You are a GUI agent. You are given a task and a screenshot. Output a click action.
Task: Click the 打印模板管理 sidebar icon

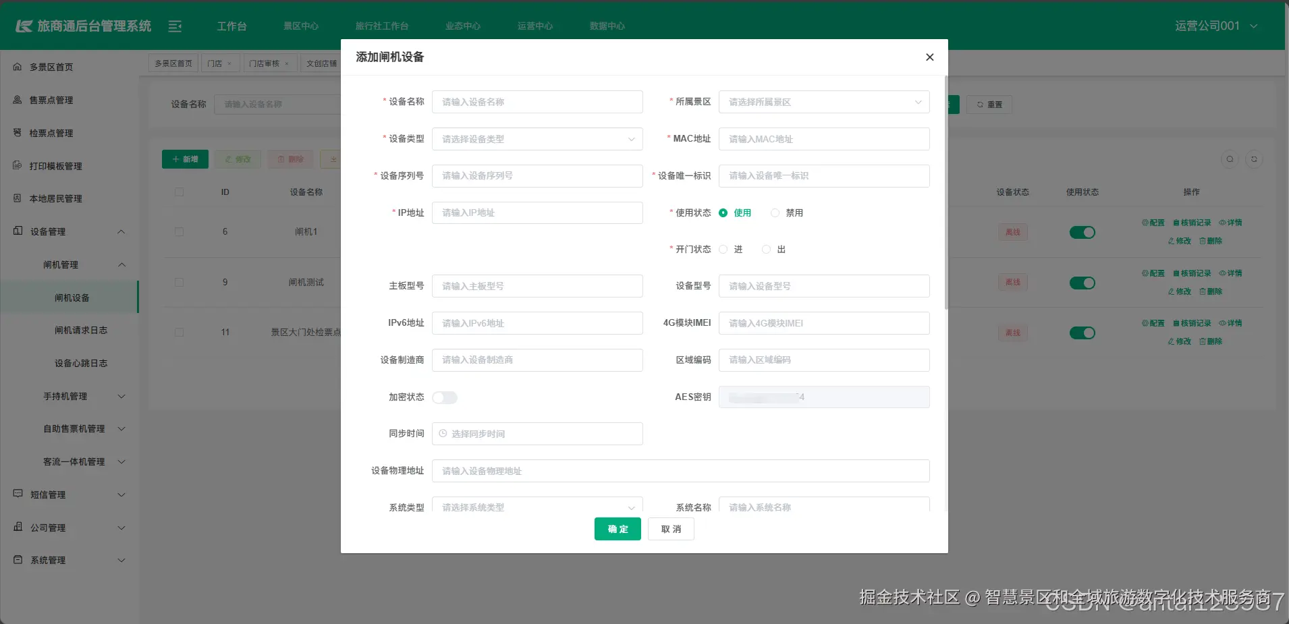[x=18, y=165]
